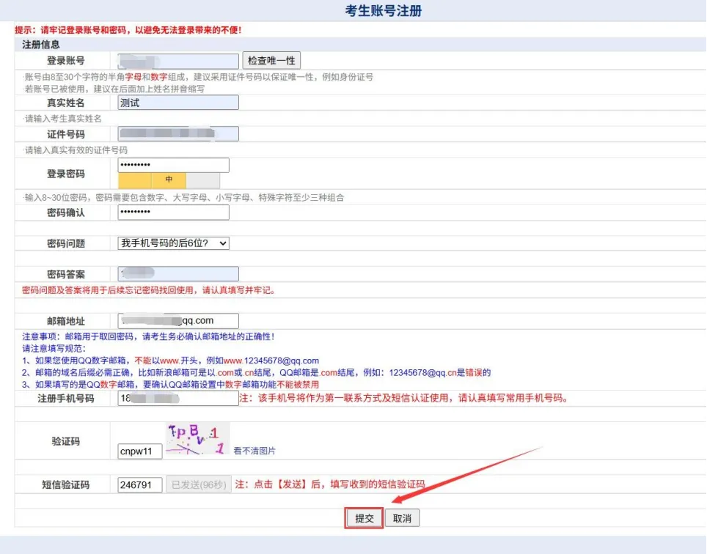Click the disabled 已发送(96秒) button
This screenshot has height=554, width=707.
199,484
